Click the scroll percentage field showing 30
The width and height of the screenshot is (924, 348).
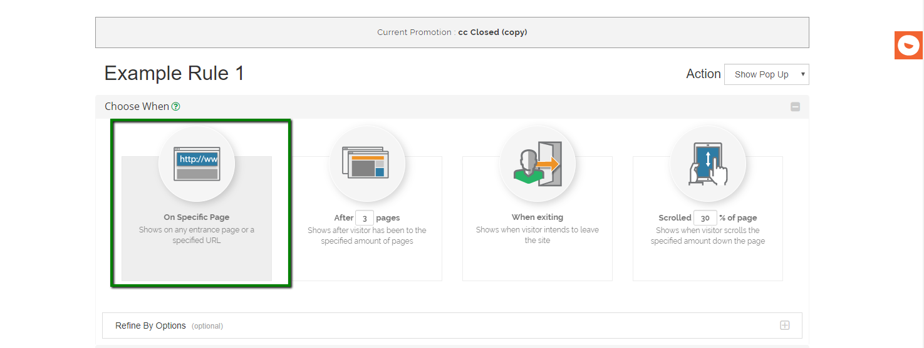click(x=705, y=218)
